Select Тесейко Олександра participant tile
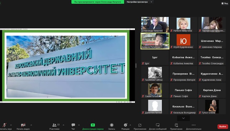The height and width of the screenshot is (131, 230). click(x=212, y=57)
